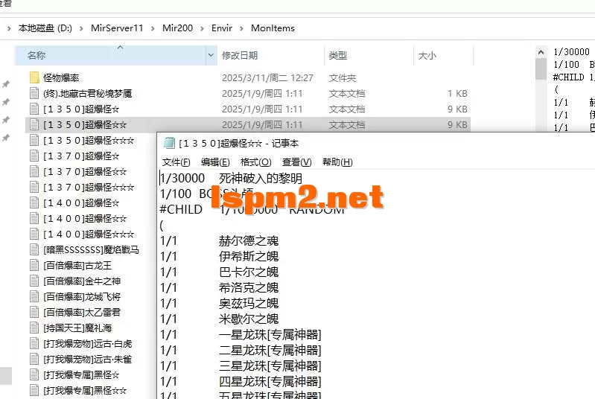This screenshot has width=595, height=399.
Task: Open the 文件(F) menu in Notepad
Action: click(176, 162)
